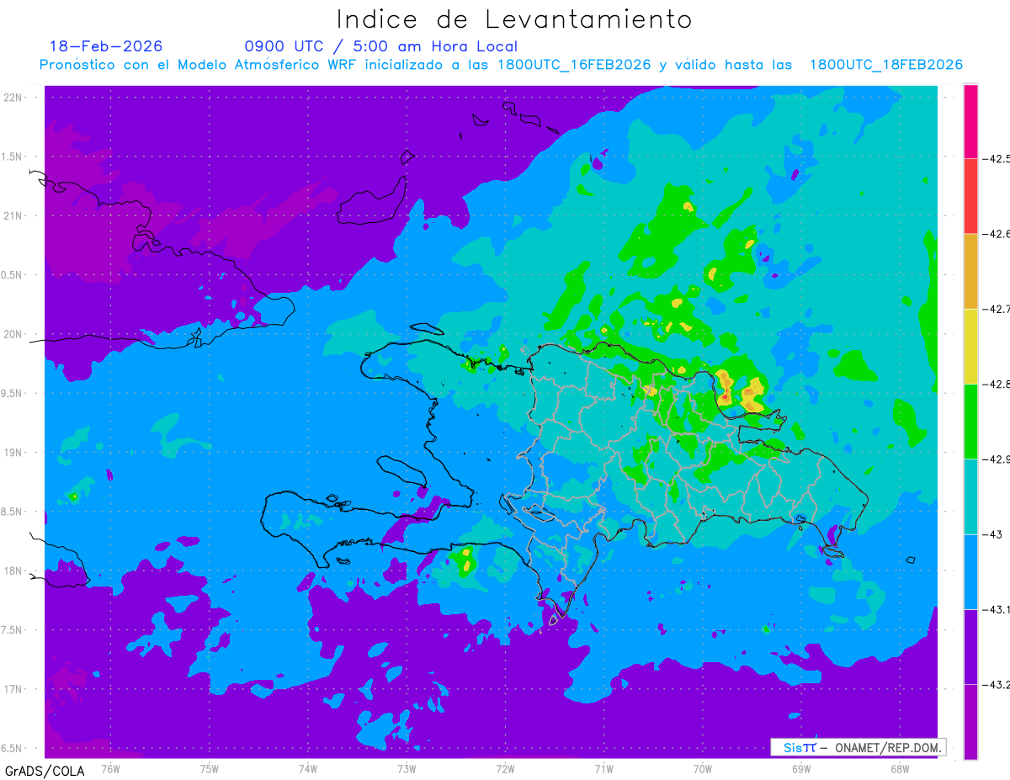1010x780 pixels.
Task: Click the latitude label "17N"
Action: point(14,689)
